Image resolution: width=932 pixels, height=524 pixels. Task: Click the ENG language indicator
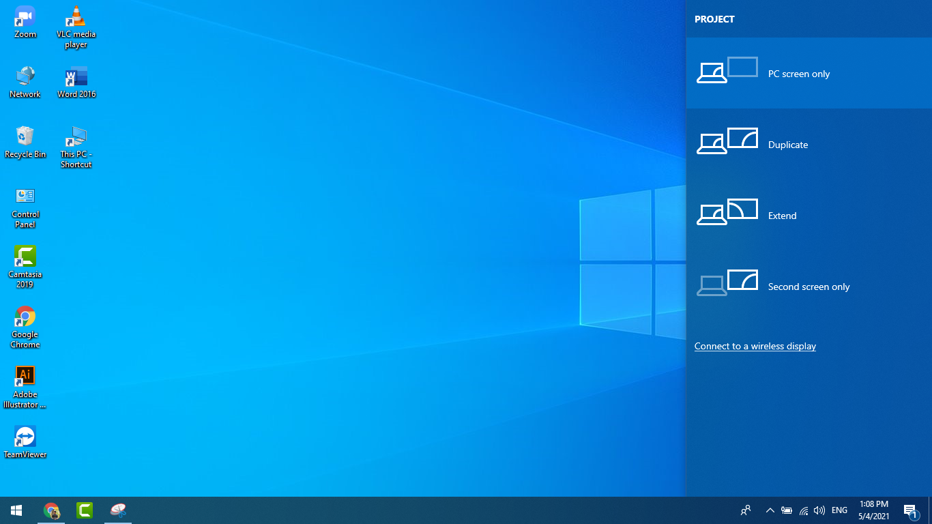[x=839, y=510]
